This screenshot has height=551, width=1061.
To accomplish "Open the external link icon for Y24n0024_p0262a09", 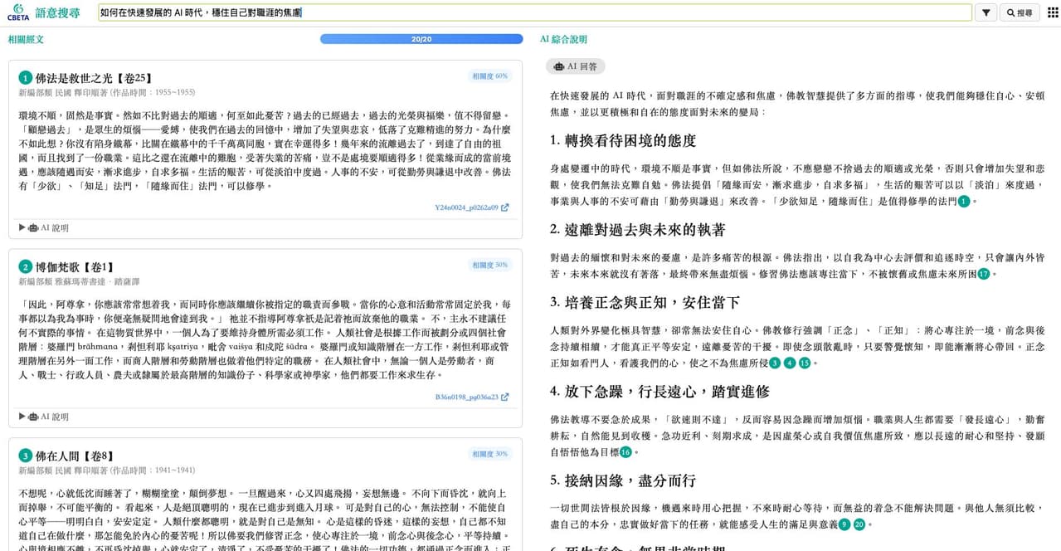I will [x=504, y=207].
